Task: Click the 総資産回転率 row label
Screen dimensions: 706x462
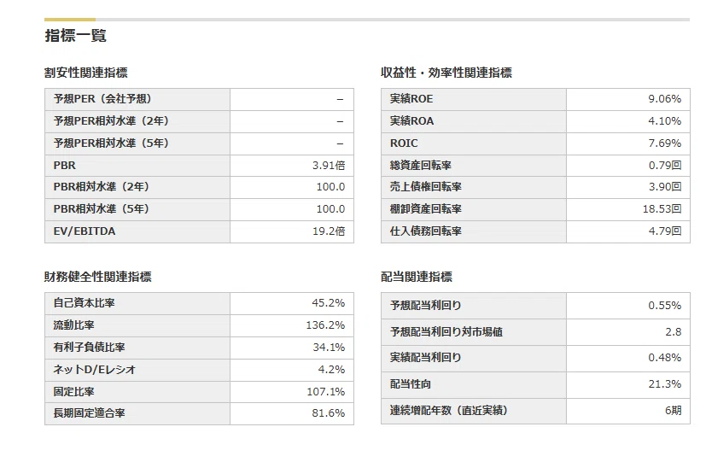Action: pyautogui.click(x=421, y=166)
